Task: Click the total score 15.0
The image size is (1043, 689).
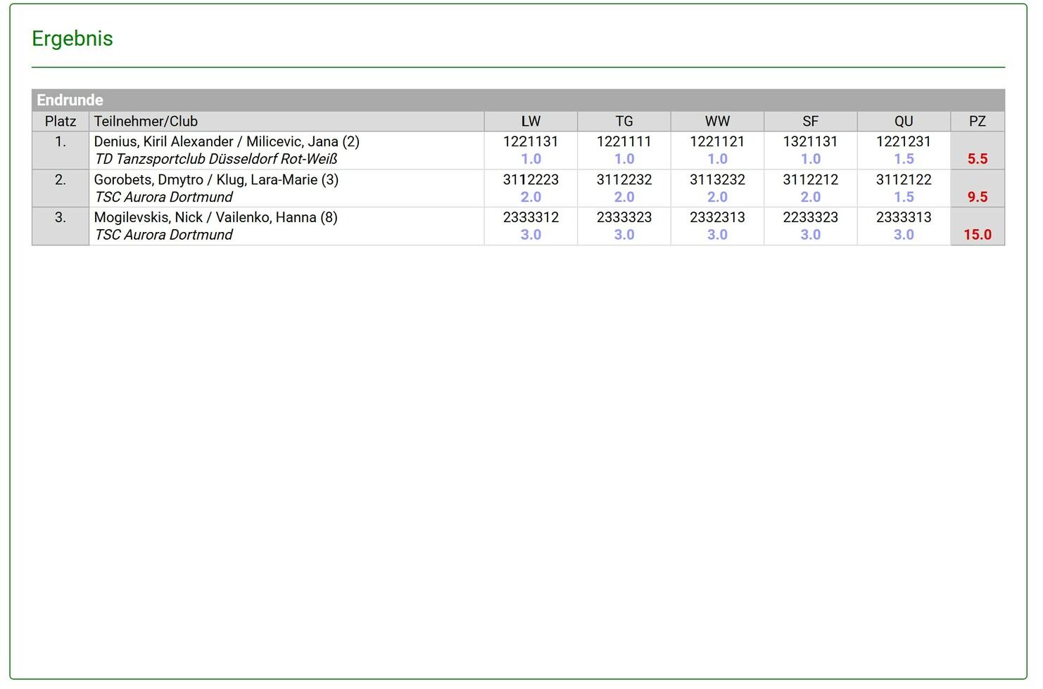Action: pos(977,235)
